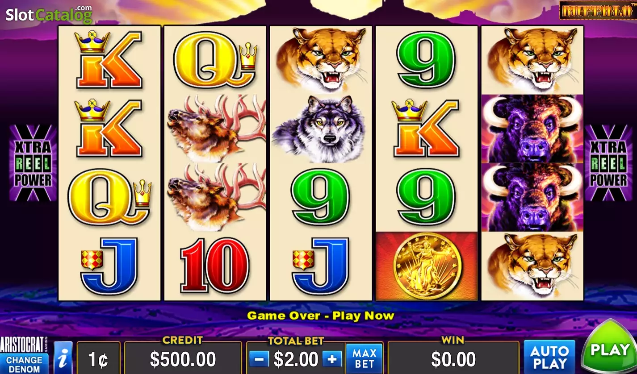This screenshot has width=637, height=374.
Task: Click the $500.00 credit display
Action: [183, 359]
